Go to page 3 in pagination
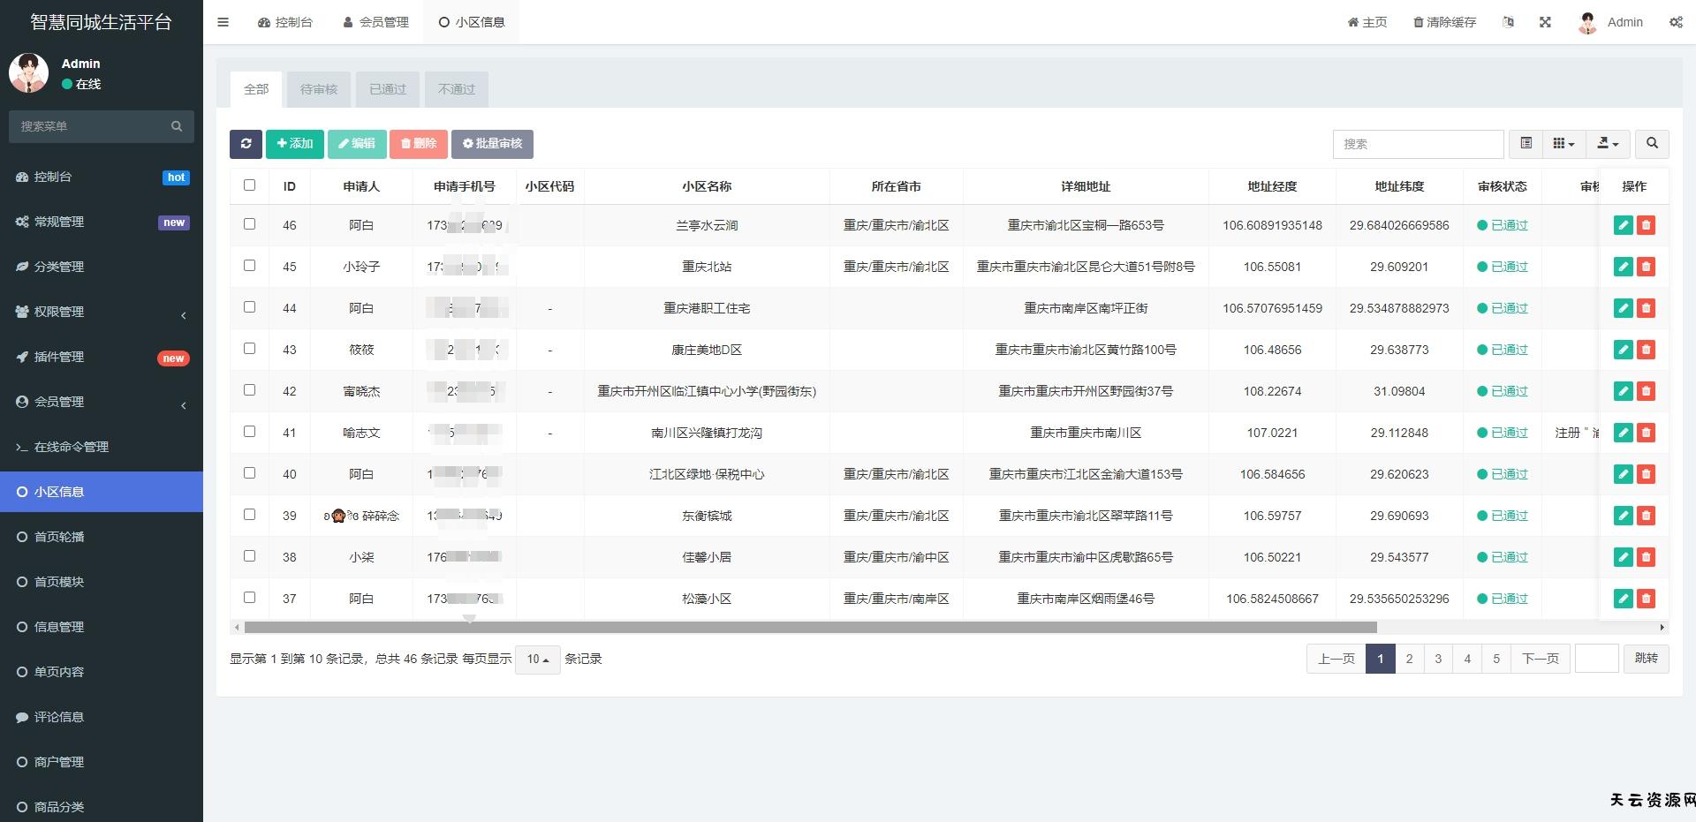 pos(1438,659)
